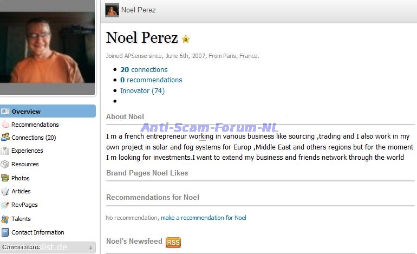417x254 pixels.
Task: Subscribe via the orange RSS icon
Action: 173,242
